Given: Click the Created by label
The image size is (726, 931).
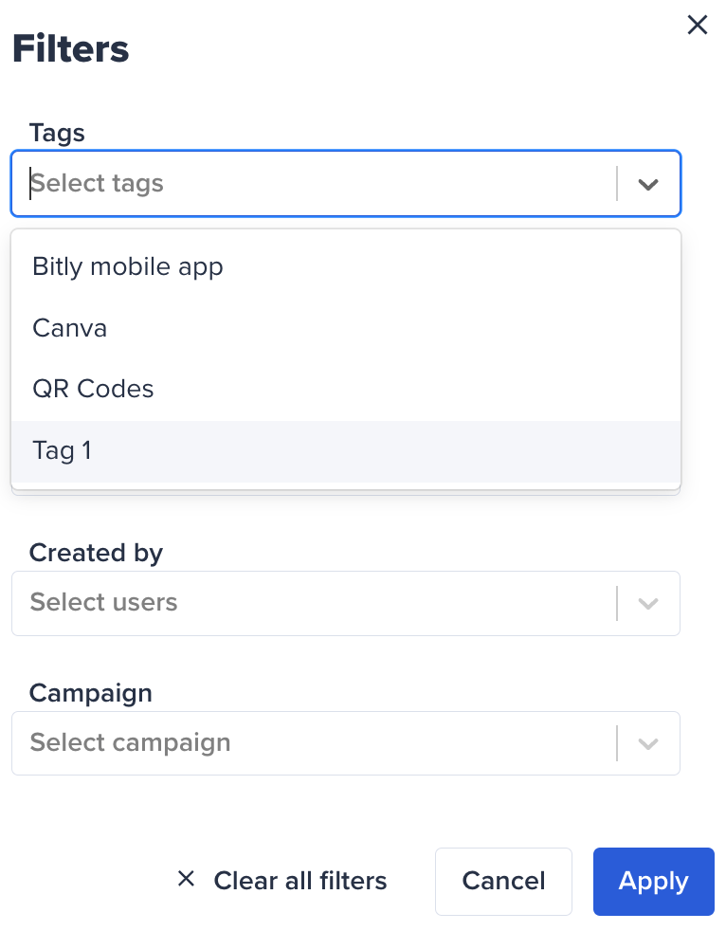Looking at the screenshot, I should point(96,553).
